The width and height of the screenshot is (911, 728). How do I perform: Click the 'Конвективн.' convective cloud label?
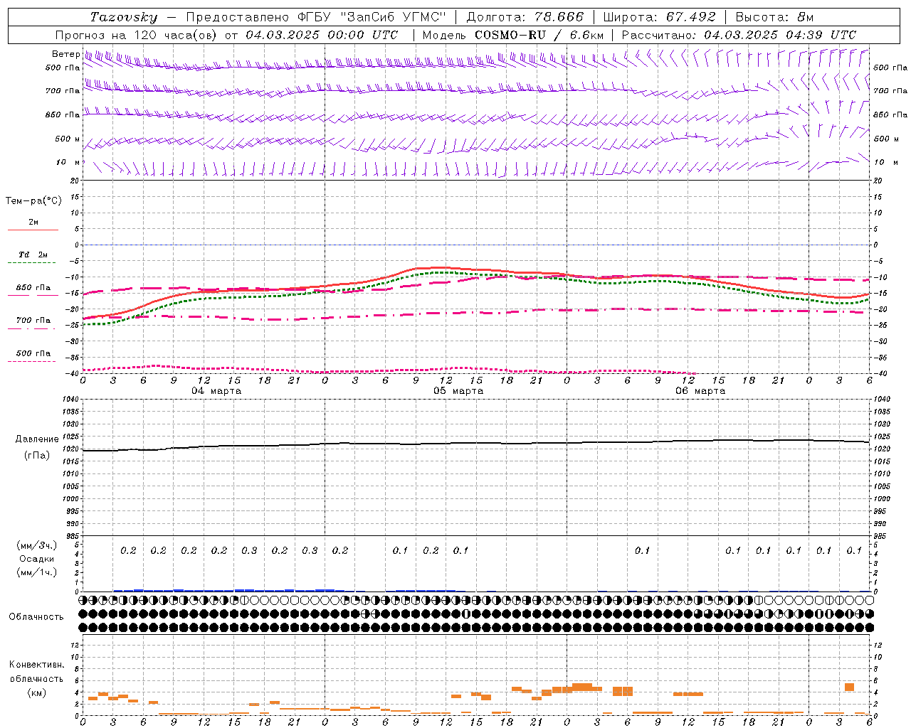[x=37, y=665]
